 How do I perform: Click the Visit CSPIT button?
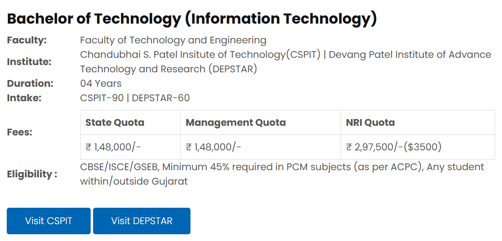click(x=49, y=221)
